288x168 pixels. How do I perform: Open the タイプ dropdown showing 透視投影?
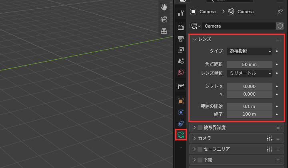[250, 51]
